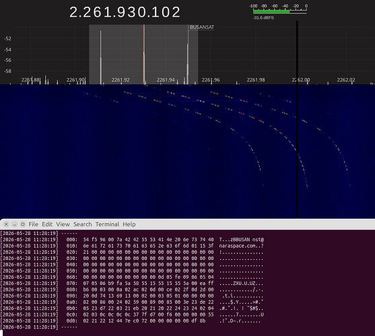Click the BUSANSAT bookmark label
This screenshot has height=336, width=375.
pos(202,27)
